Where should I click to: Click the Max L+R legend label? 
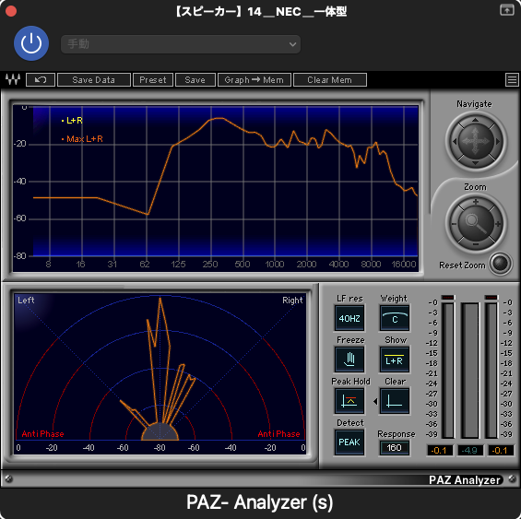(82, 139)
